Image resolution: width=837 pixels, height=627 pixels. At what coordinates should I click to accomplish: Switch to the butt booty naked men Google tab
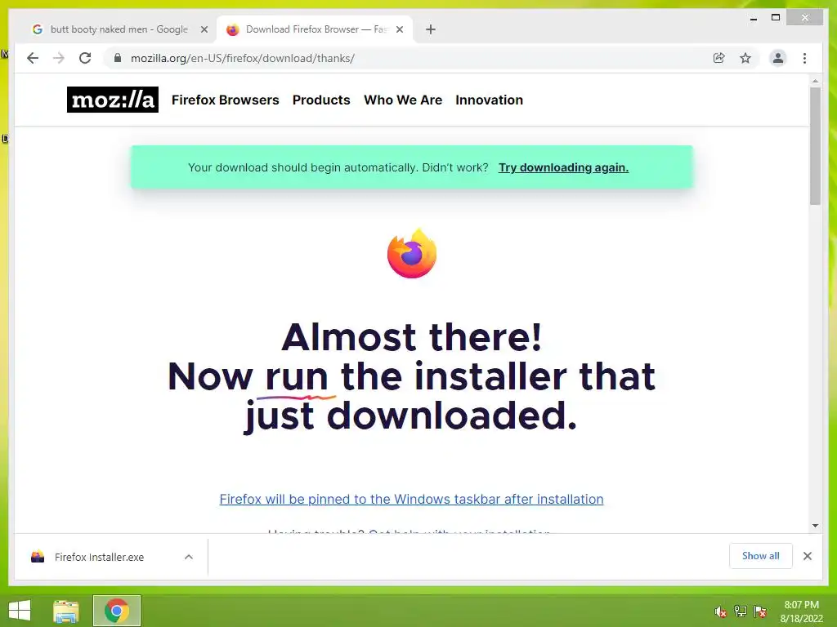(x=119, y=30)
